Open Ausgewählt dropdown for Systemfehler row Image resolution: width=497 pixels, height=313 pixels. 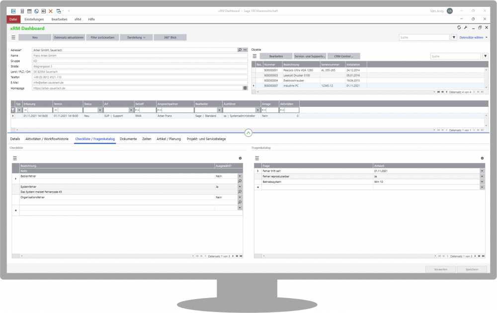240,187
